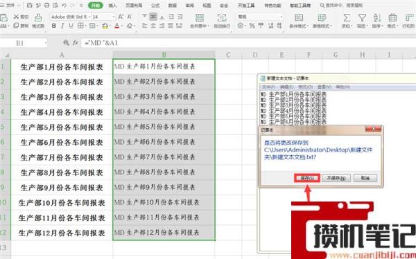
Task: Click the percent style icon
Action: (252, 26)
